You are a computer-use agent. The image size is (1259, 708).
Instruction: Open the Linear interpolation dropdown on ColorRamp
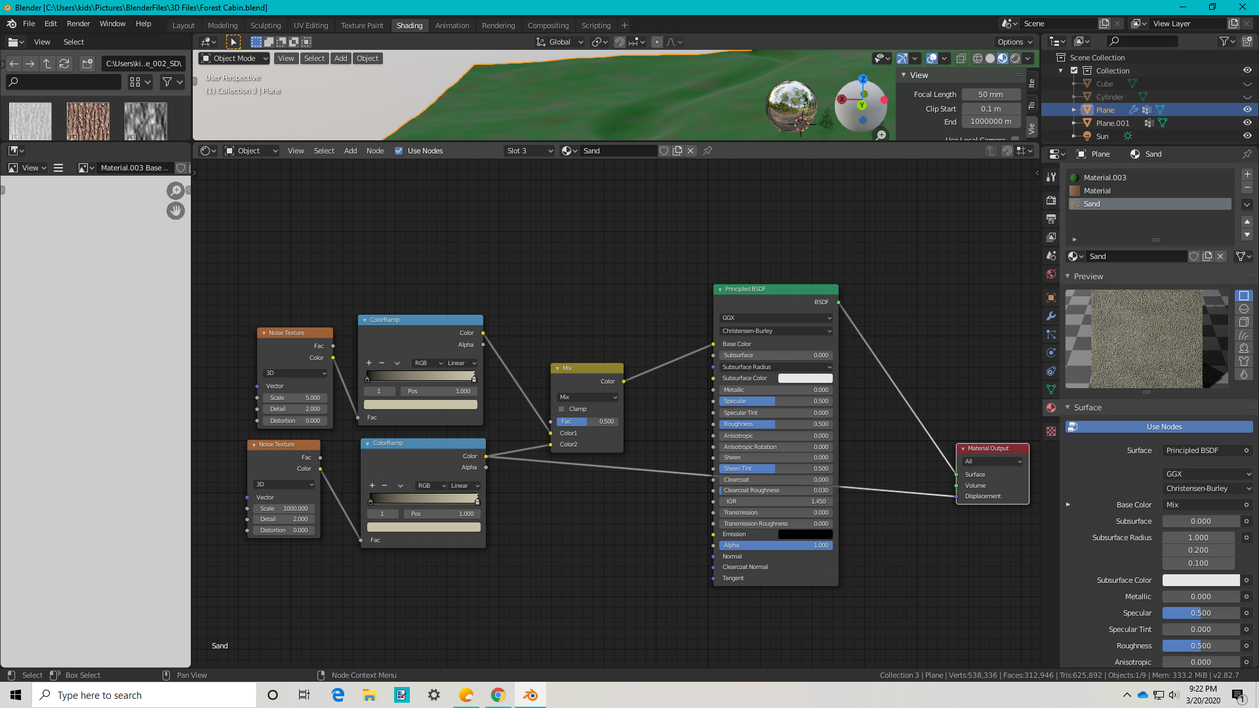click(x=461, y=363)
